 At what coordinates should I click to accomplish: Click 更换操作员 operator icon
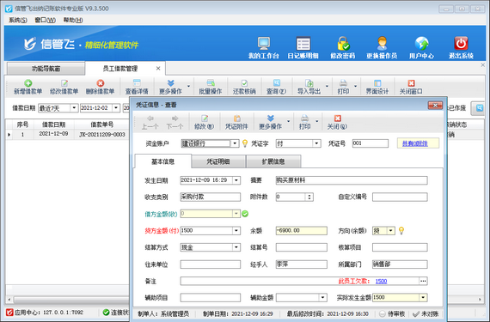coord(382,44)
